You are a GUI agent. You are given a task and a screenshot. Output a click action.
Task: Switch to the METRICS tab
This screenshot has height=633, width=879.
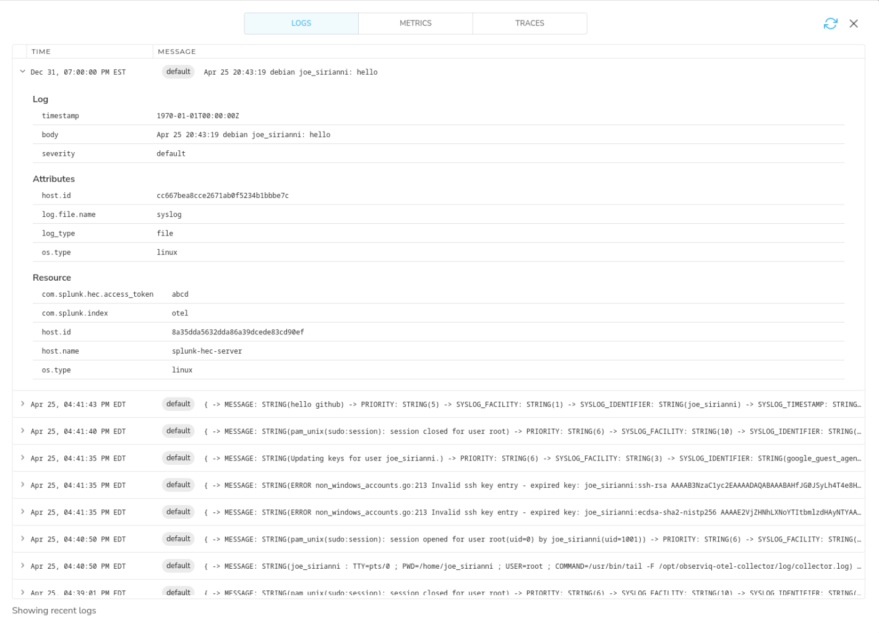pyautogui.click(x=415, y=23)
